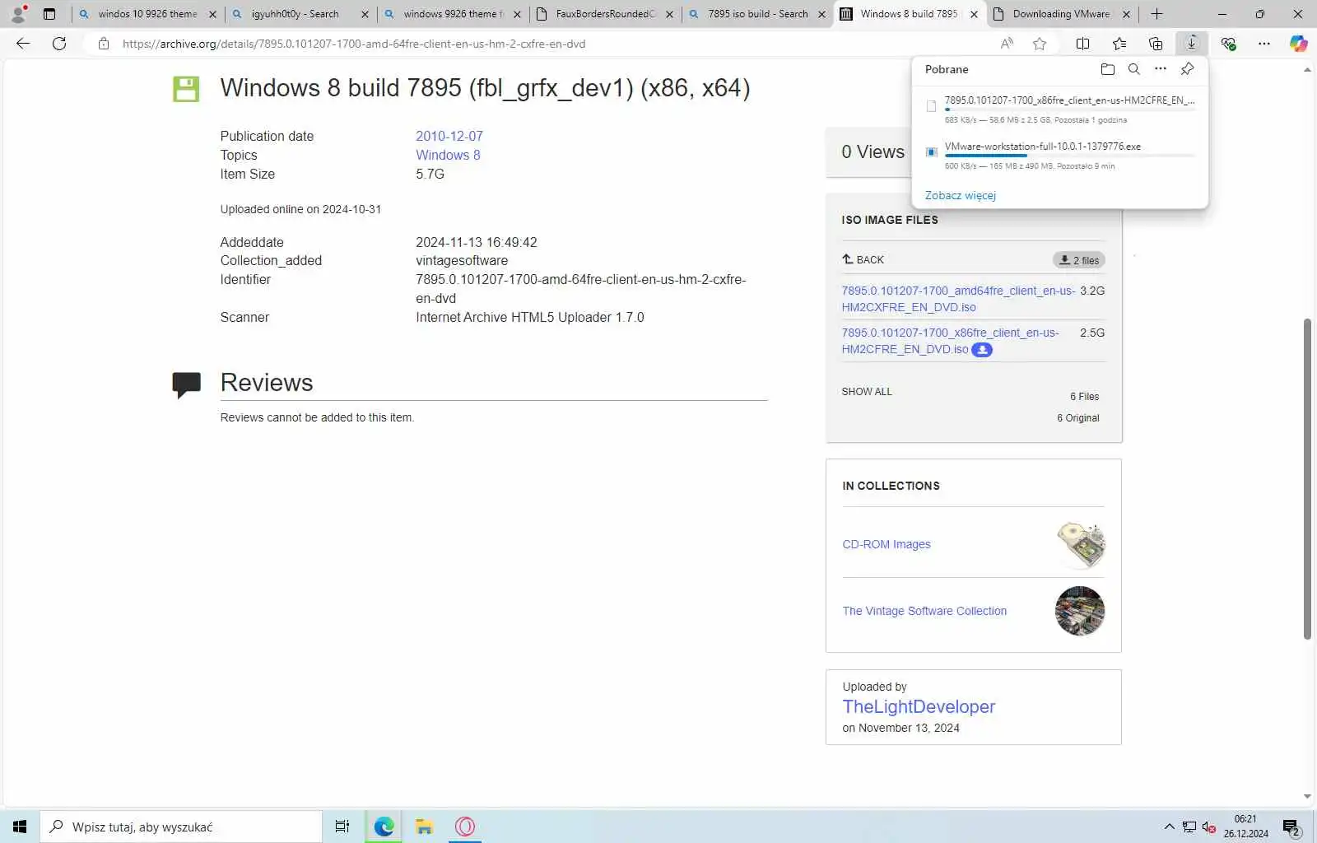Click SHOW ALL download options
1317x843 pixels.
(x=867, y=392)
